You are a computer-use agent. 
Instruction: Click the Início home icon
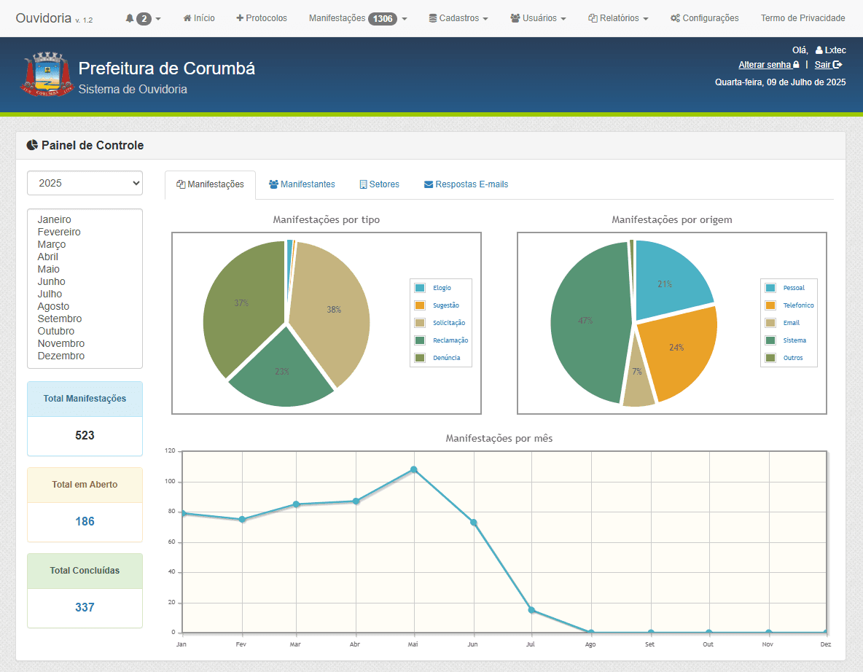[187, 18]
